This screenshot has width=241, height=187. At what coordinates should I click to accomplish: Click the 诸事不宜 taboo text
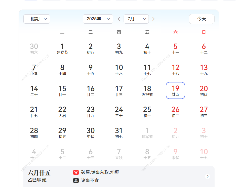(90, 180)
